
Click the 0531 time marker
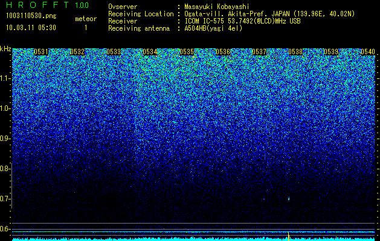coord(41,52)
